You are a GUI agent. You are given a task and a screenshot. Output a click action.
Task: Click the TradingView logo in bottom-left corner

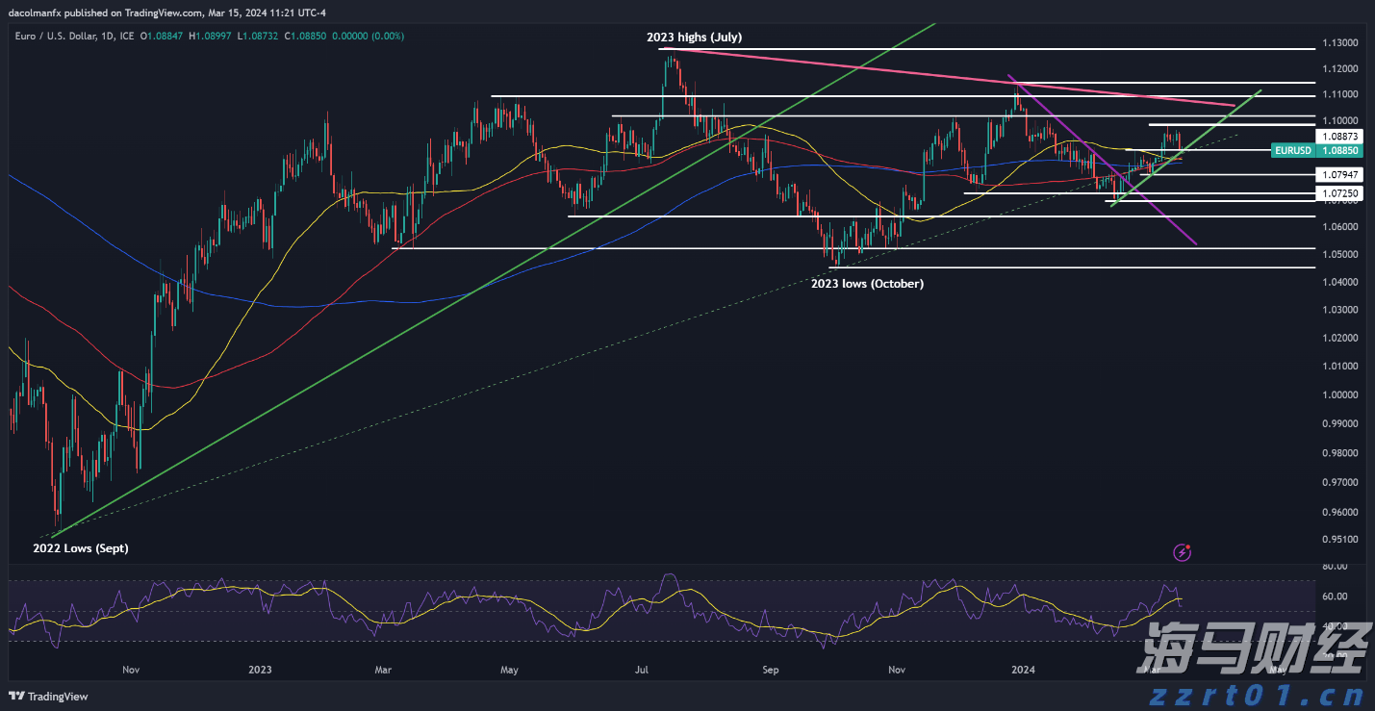tap(49, 697)
